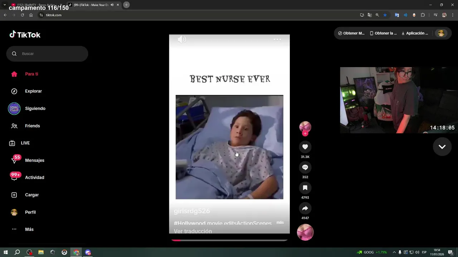The image size is (458, 257).
Task: Open the Google Translate extension icon
Action: pyautogui.click(x=397, y=15)
